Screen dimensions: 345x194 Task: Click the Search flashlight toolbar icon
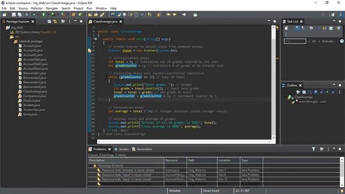click(102, 15)
